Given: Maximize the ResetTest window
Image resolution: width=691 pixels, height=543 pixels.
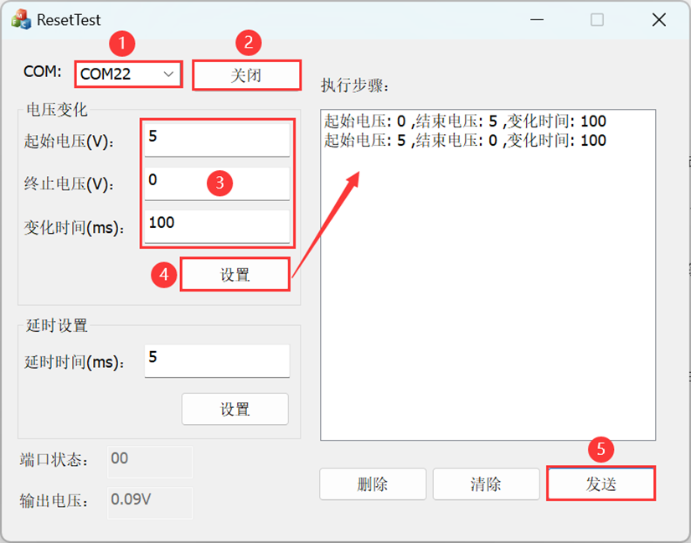Looking at the screenshot, I should pyautogui.click(x=597, y=19).
